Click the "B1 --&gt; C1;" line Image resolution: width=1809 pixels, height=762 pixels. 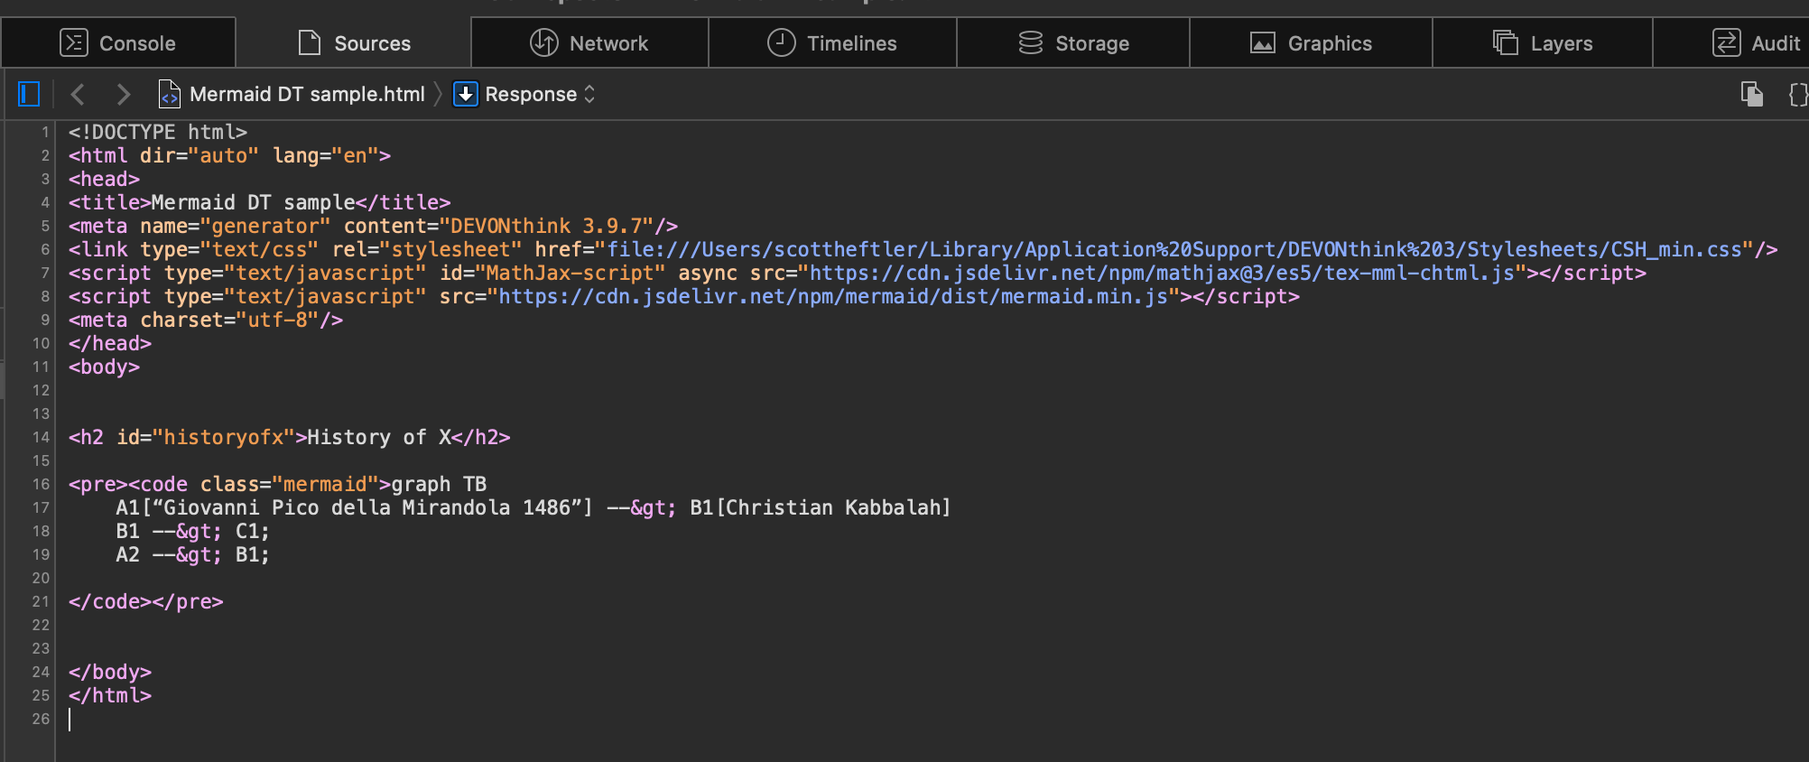(x=192, y=531)
